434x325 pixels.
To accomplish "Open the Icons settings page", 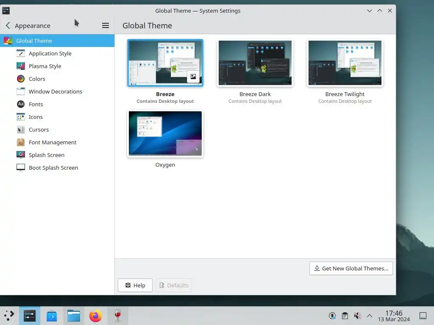I will click(57, 117).
